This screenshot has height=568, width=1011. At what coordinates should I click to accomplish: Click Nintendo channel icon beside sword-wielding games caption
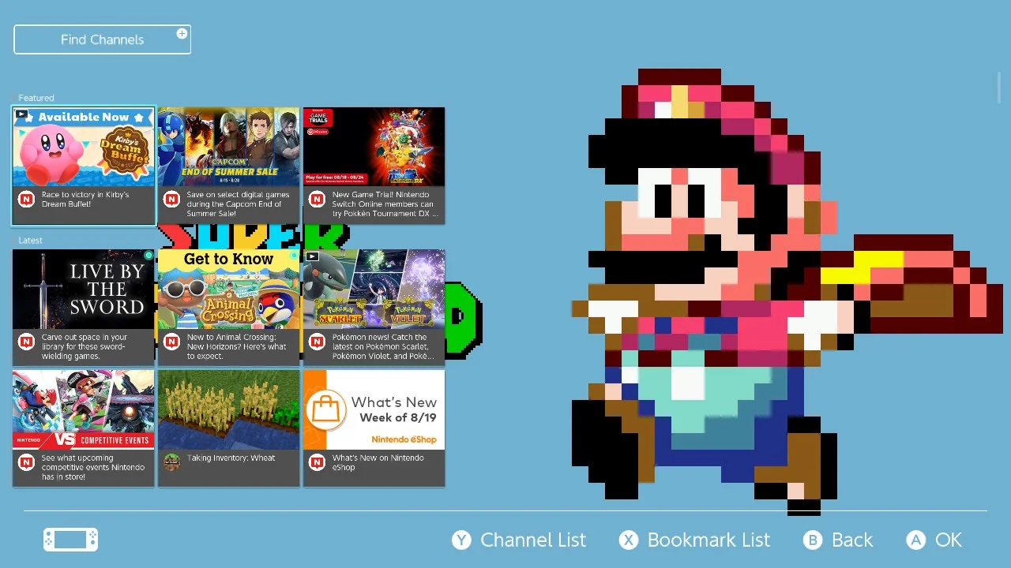coord(26,342)
